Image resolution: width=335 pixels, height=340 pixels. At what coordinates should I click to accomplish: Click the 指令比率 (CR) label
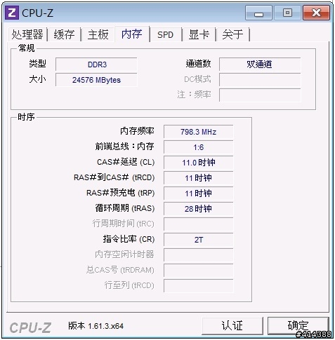129,239
